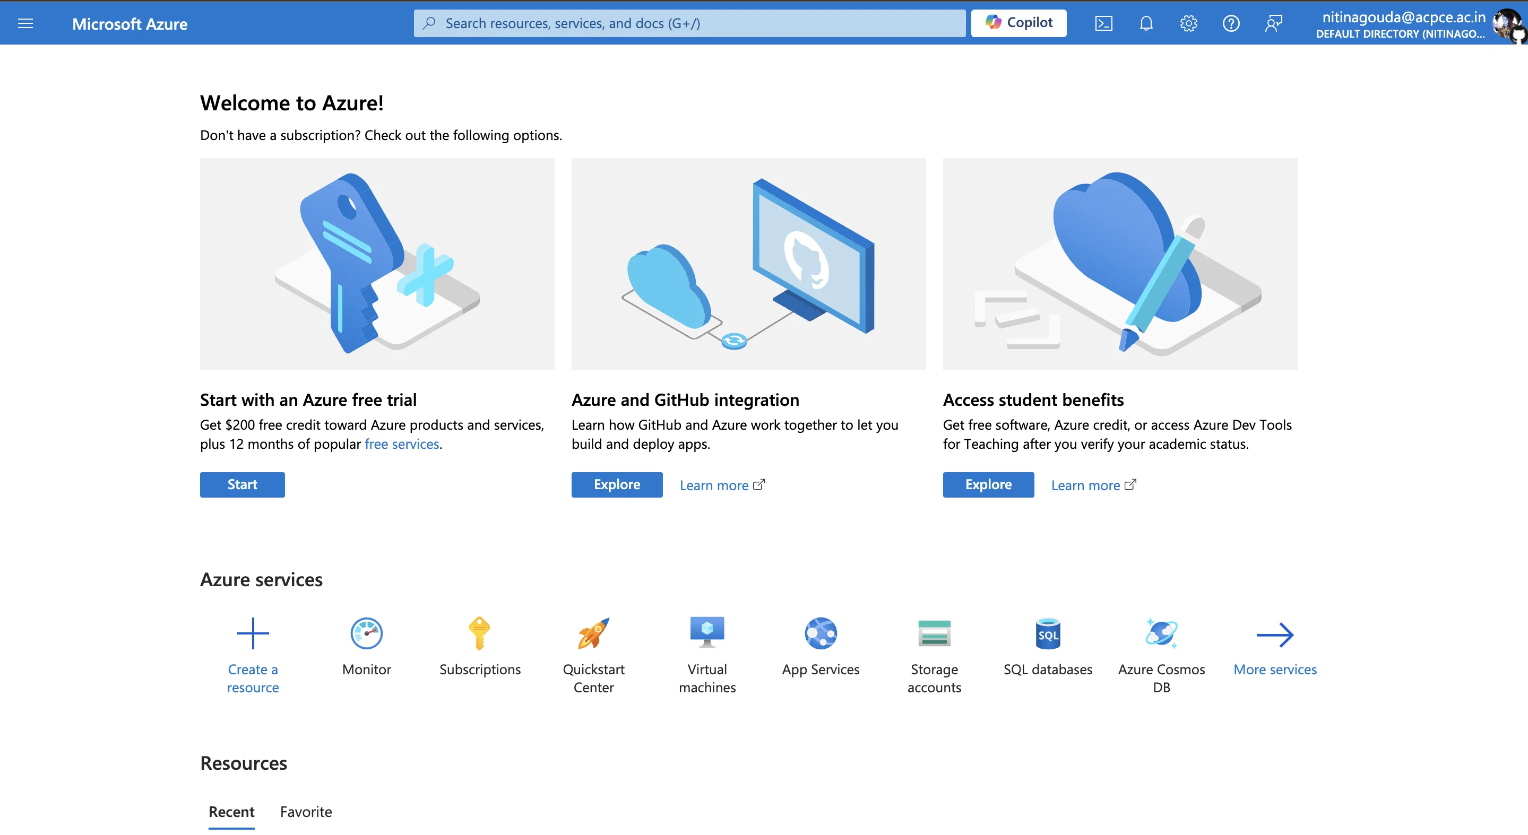Click the help question mark icon
Image resolution: width=1528 pixels, height=835 pixels.
pos(1230,23)
